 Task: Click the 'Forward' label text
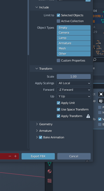49,90
